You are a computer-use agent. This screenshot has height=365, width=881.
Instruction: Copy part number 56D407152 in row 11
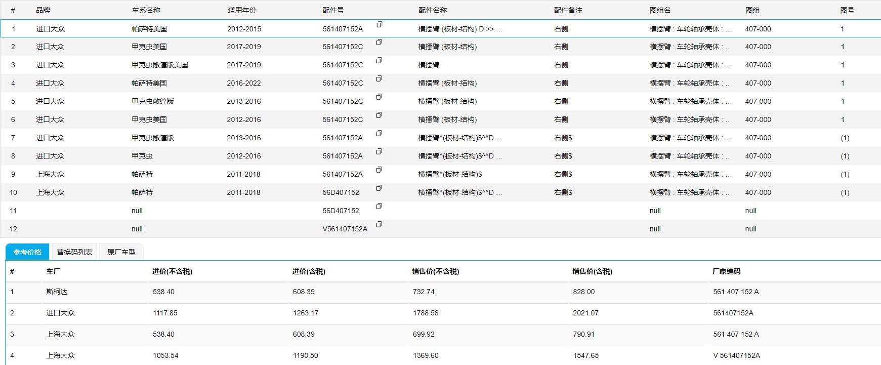click(379, 207)
